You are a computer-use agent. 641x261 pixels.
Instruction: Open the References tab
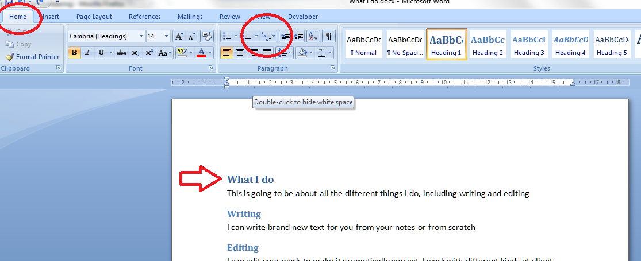tap(145, 17)
